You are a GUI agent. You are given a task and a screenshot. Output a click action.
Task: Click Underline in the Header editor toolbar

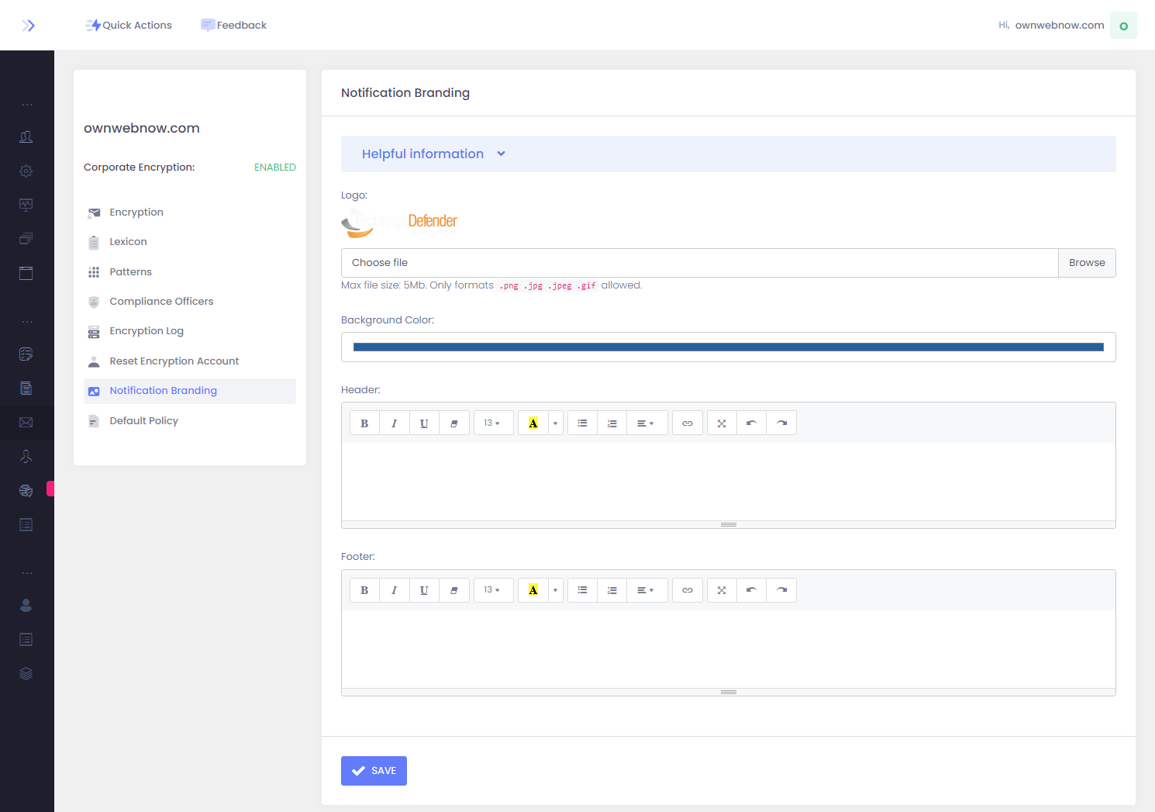424,423
